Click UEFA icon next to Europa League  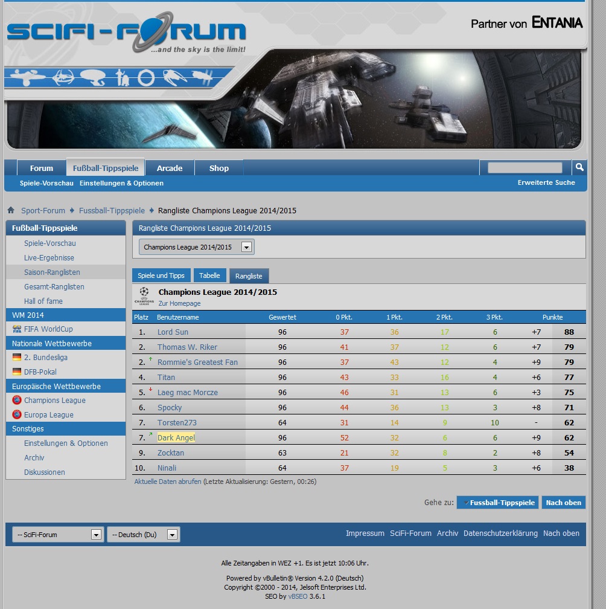[17, 415]
